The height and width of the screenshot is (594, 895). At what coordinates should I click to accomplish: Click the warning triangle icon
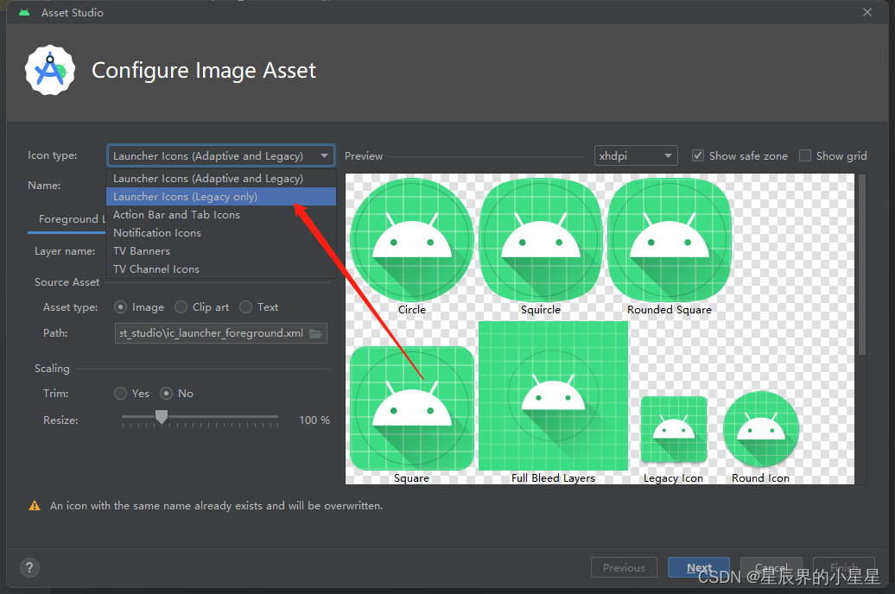(35, 506)
